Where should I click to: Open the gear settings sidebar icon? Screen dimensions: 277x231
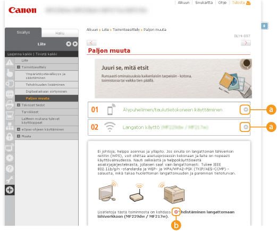coord(10,158)
